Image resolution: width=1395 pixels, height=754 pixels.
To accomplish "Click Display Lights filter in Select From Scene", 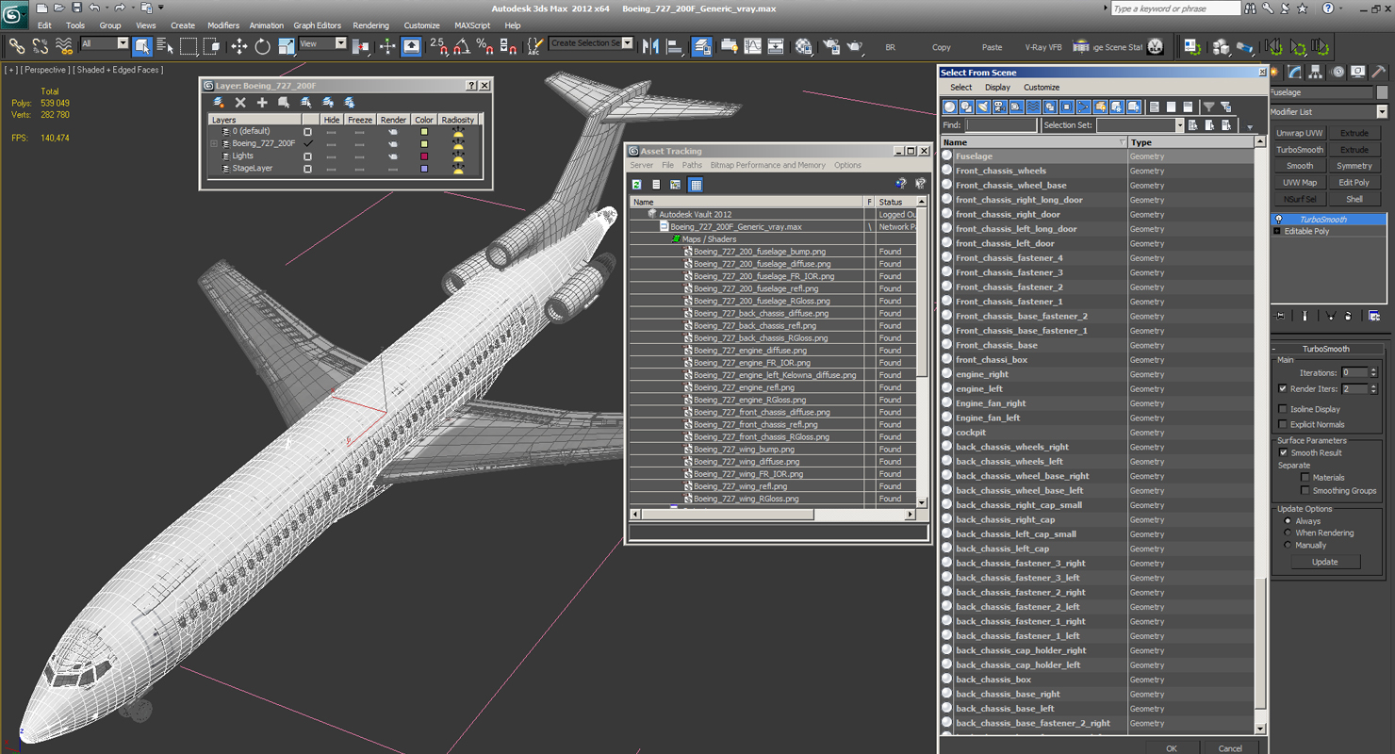I will pyautogui.click(x=983, y=107).
